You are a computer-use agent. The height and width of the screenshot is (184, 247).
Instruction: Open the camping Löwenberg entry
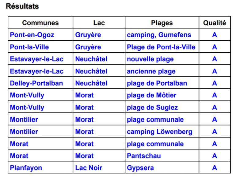pyautogui.click(x=160, y=132)
